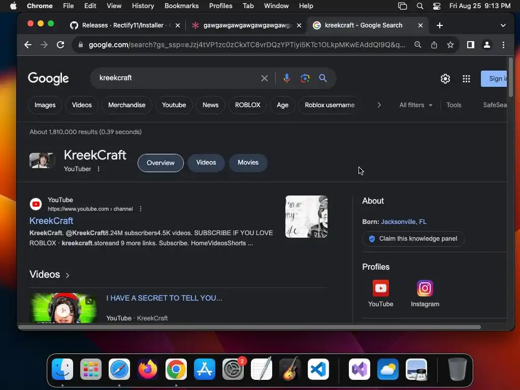This screenshot has height=390, width=520.
Task: Share this page via share icon
Action: (x=434, y=45)
